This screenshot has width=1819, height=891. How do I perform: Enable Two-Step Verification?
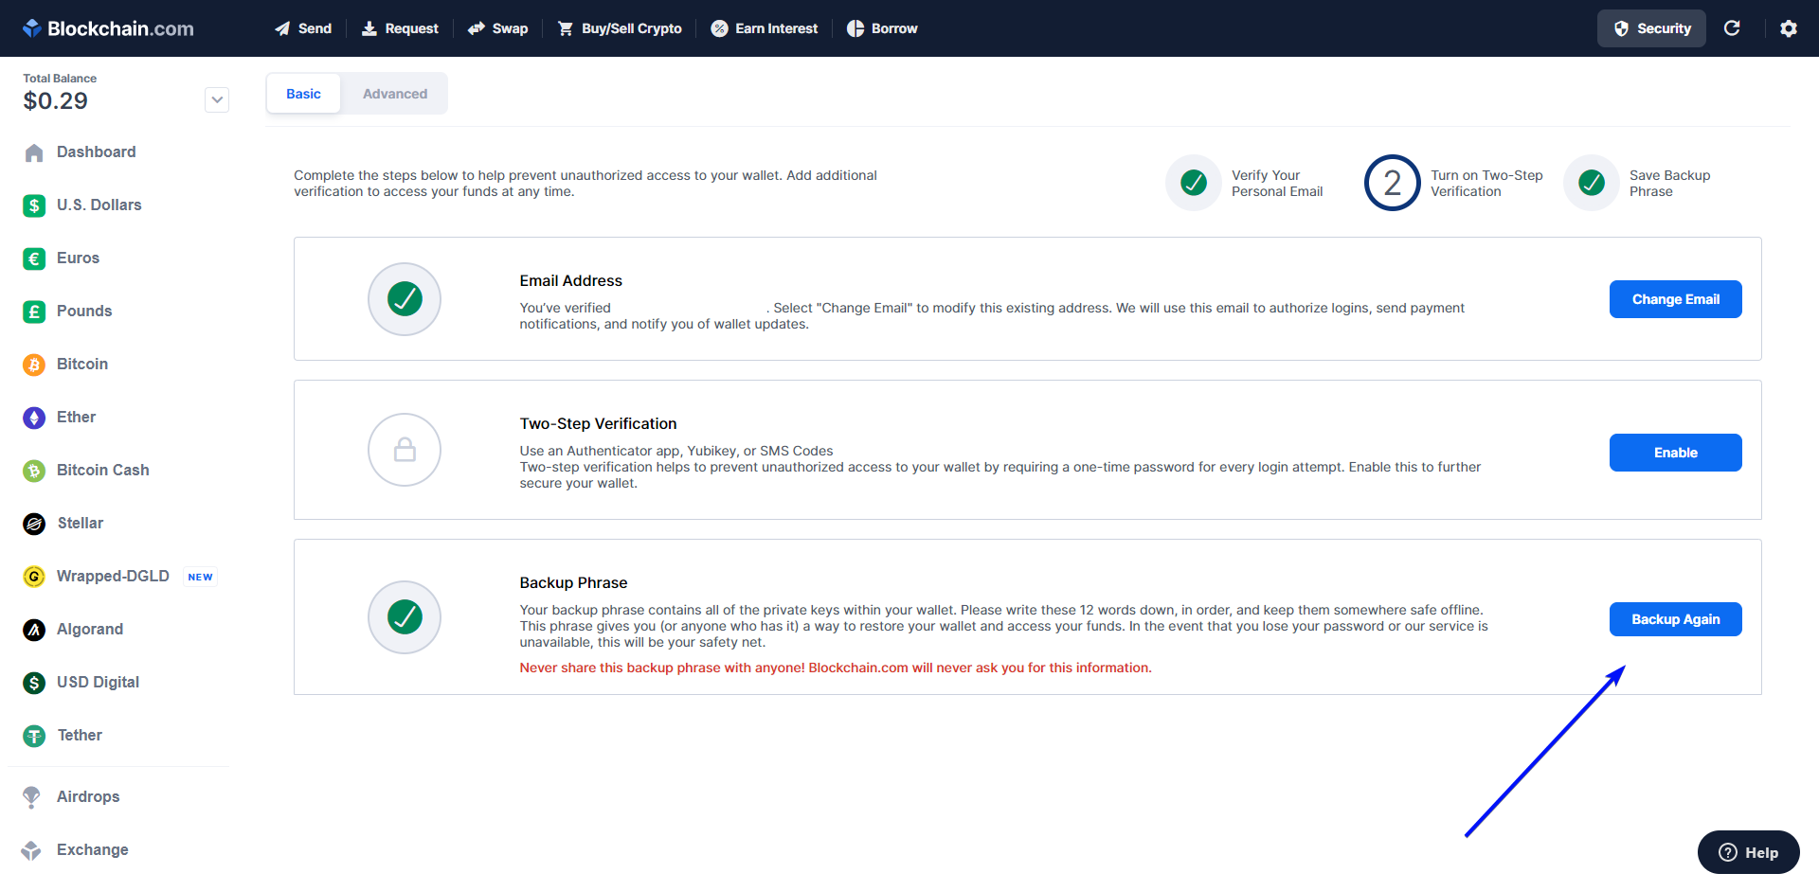click(1675, 453)
